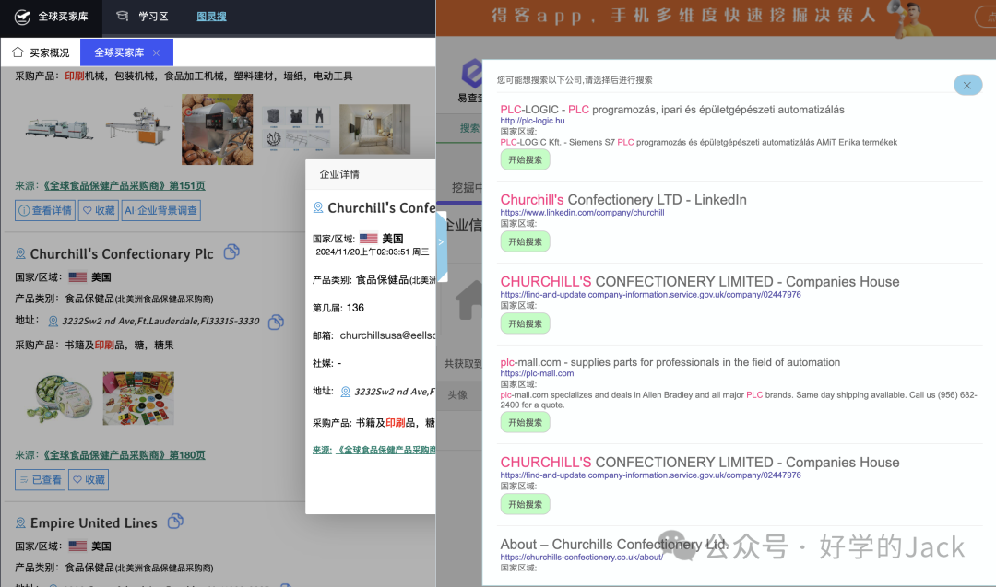Open the 全球买家库 top navigation item

(52, 17)
